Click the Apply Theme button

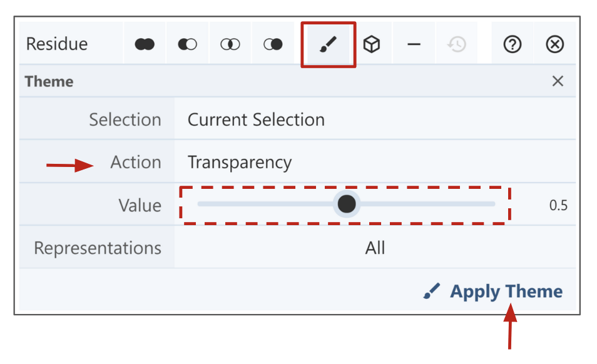[x=493, y=291]
